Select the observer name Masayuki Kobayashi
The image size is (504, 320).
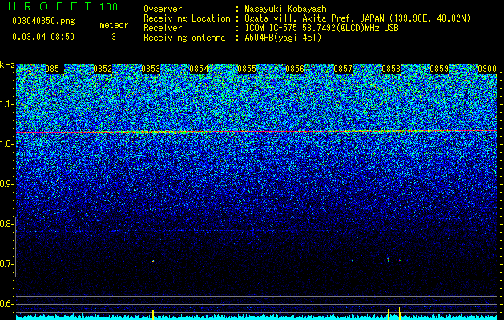(x=288, y=9)
